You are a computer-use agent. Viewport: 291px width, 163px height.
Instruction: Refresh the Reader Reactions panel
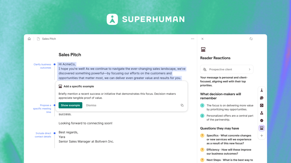click(x=251, y=39)
